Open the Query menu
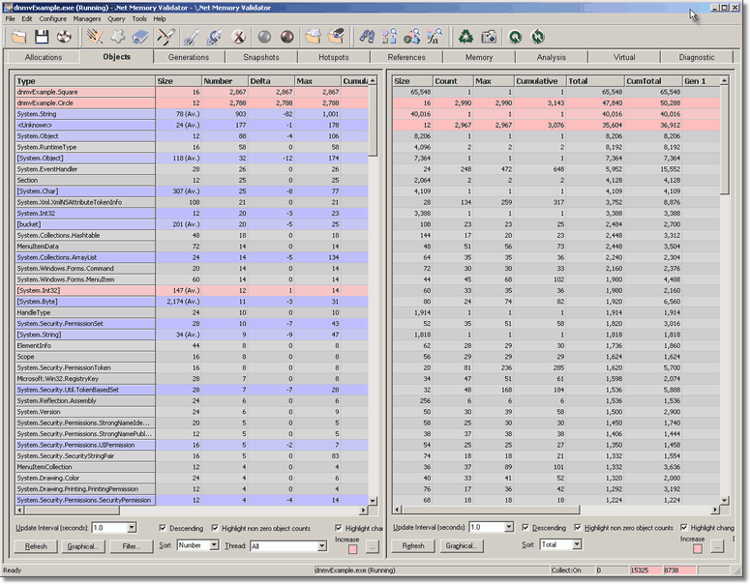 (116, 18)
